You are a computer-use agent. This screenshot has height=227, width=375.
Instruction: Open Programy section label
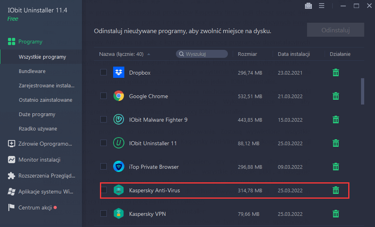[x=30, y=41]
